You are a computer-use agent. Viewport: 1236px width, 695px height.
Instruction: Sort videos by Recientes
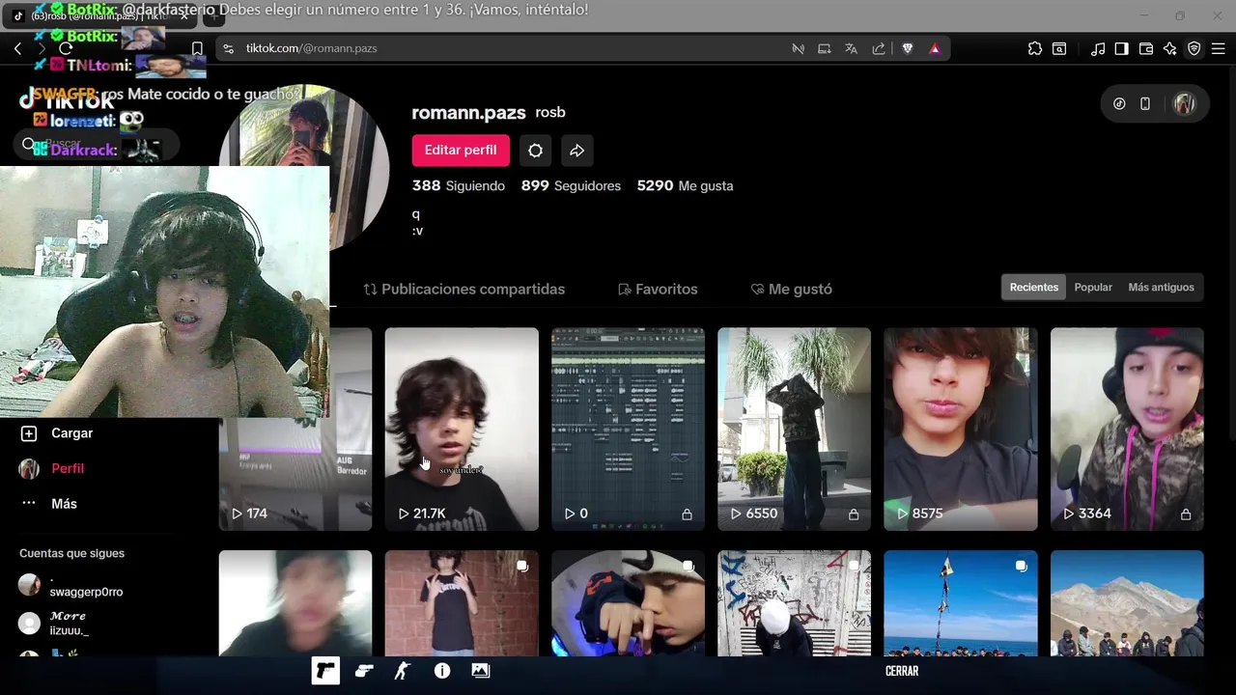(x=1034, y=287)
